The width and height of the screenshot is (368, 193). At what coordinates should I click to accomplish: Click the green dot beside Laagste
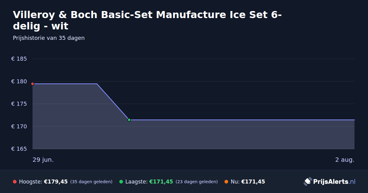(121, 182)
